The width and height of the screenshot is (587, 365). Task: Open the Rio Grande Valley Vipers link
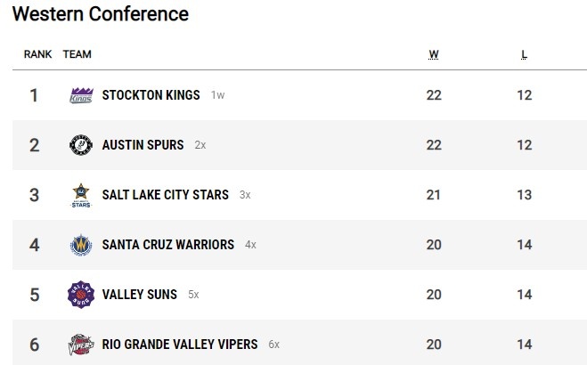pyautogui.click(x=179, y=345)
